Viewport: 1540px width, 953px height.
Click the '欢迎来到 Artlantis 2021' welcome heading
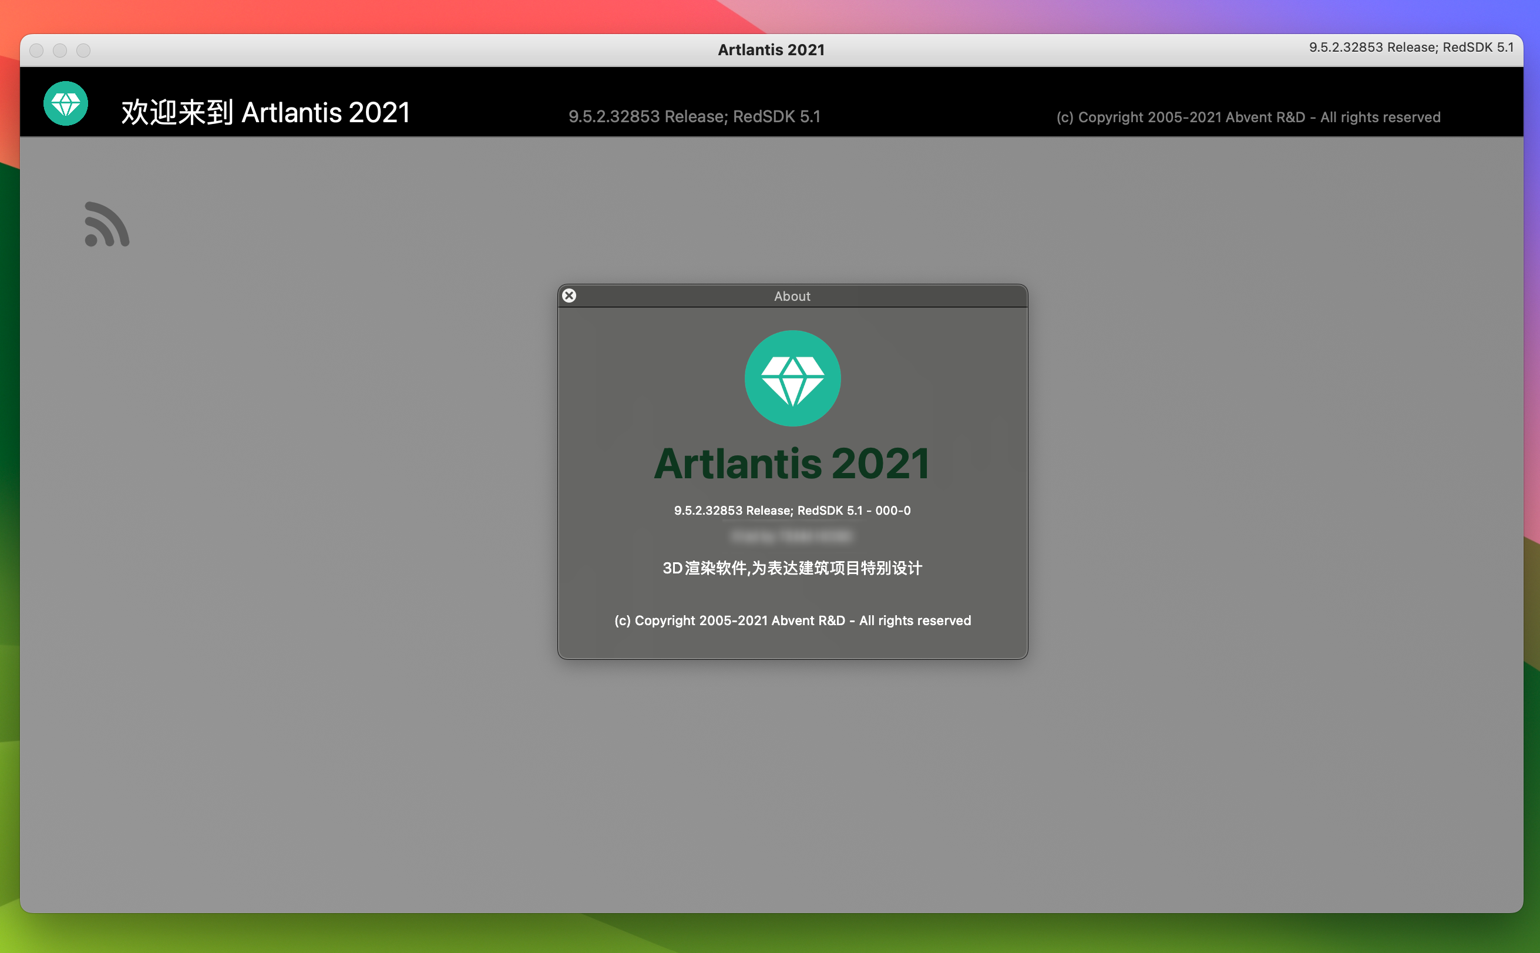pyautogui.click(x=265, y=112)
